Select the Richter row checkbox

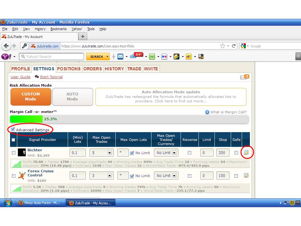pos(13,153)
